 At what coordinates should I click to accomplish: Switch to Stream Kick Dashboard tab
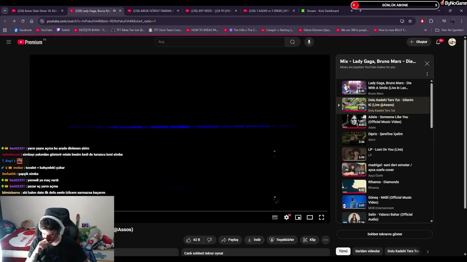[327, 11]
